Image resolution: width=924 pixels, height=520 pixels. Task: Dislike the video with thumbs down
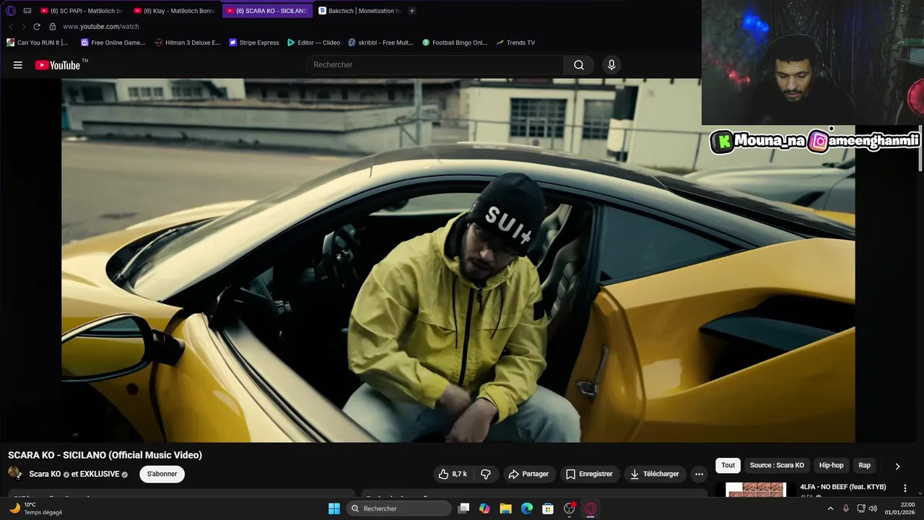[x=486, y=474]
